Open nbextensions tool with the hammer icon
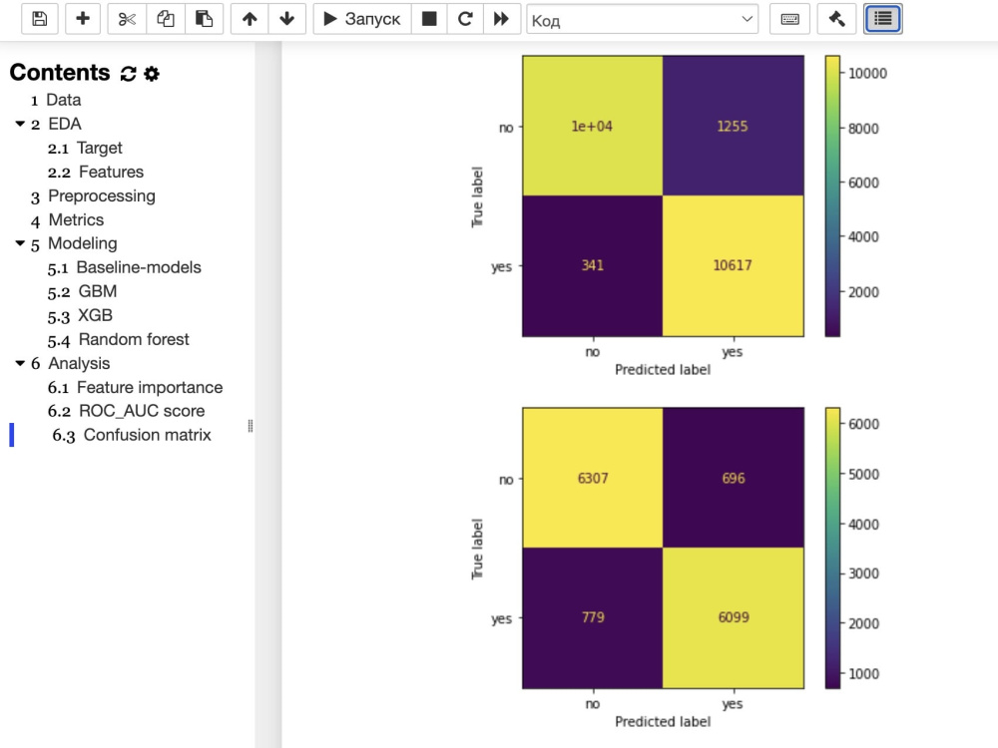Screen dimensions: 998x748 837,18
